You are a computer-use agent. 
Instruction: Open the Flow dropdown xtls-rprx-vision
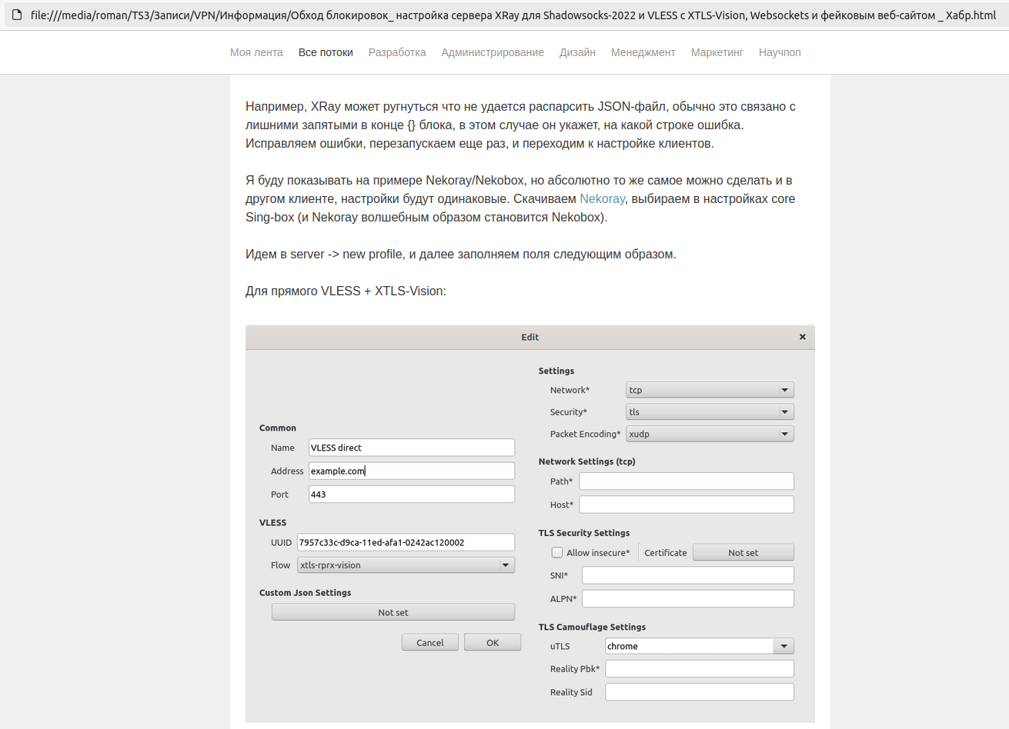406,565
